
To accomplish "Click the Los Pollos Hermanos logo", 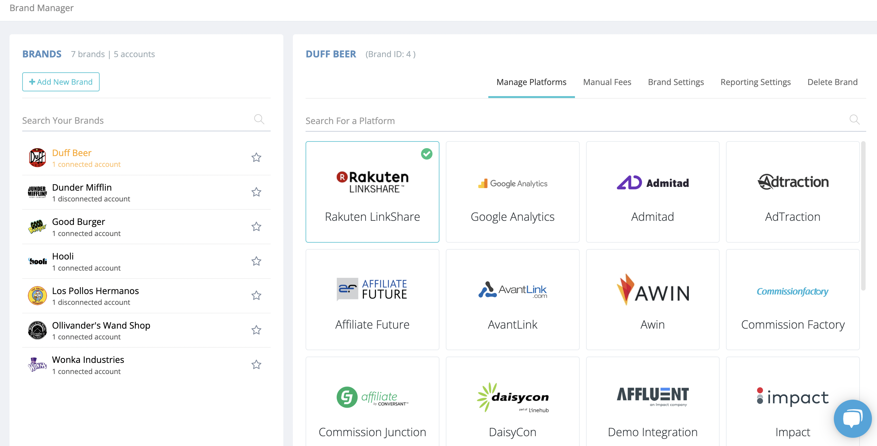I will click(x=37, y=296).
